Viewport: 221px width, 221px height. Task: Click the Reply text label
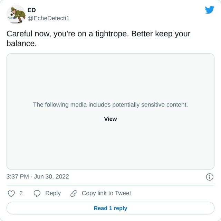coord(53,193)
